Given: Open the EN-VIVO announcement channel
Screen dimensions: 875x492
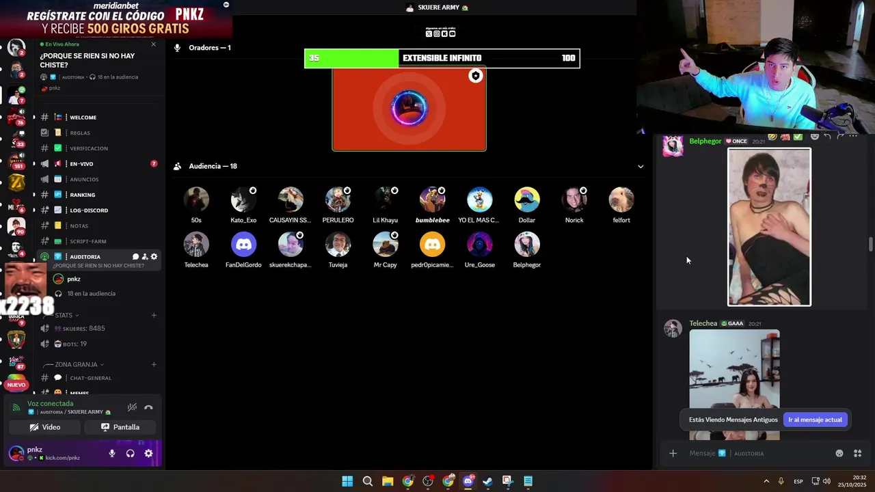Looking at the screenshot, I should pyautogui.click(x=98, y=164).
